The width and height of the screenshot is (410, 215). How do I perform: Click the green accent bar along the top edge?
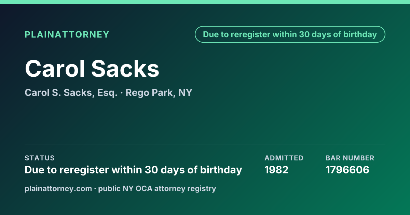pyautogui.click(x=205, y=2)
